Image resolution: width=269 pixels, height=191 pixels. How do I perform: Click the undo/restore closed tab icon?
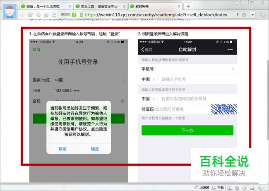(38, 15)
